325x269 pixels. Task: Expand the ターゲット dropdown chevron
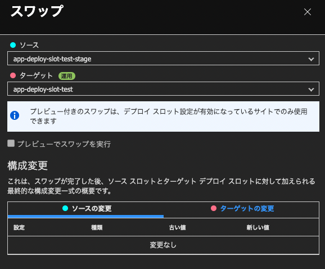311,89
